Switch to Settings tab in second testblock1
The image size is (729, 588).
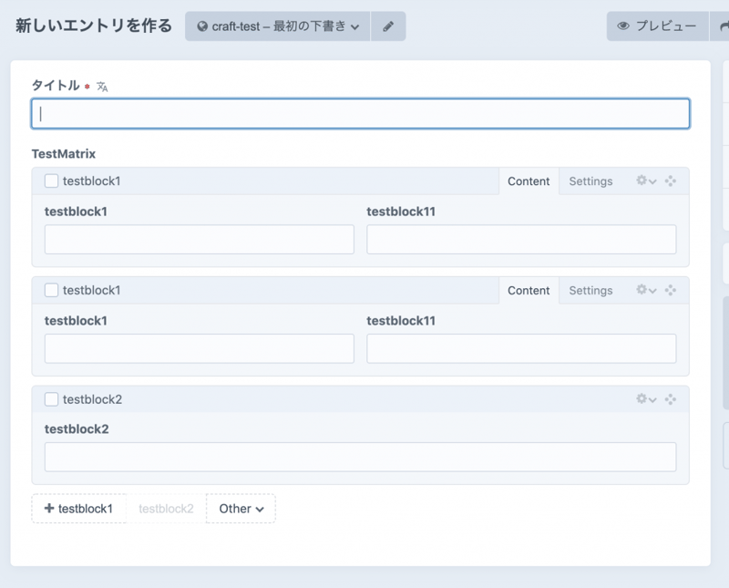(x=590, y=290)
